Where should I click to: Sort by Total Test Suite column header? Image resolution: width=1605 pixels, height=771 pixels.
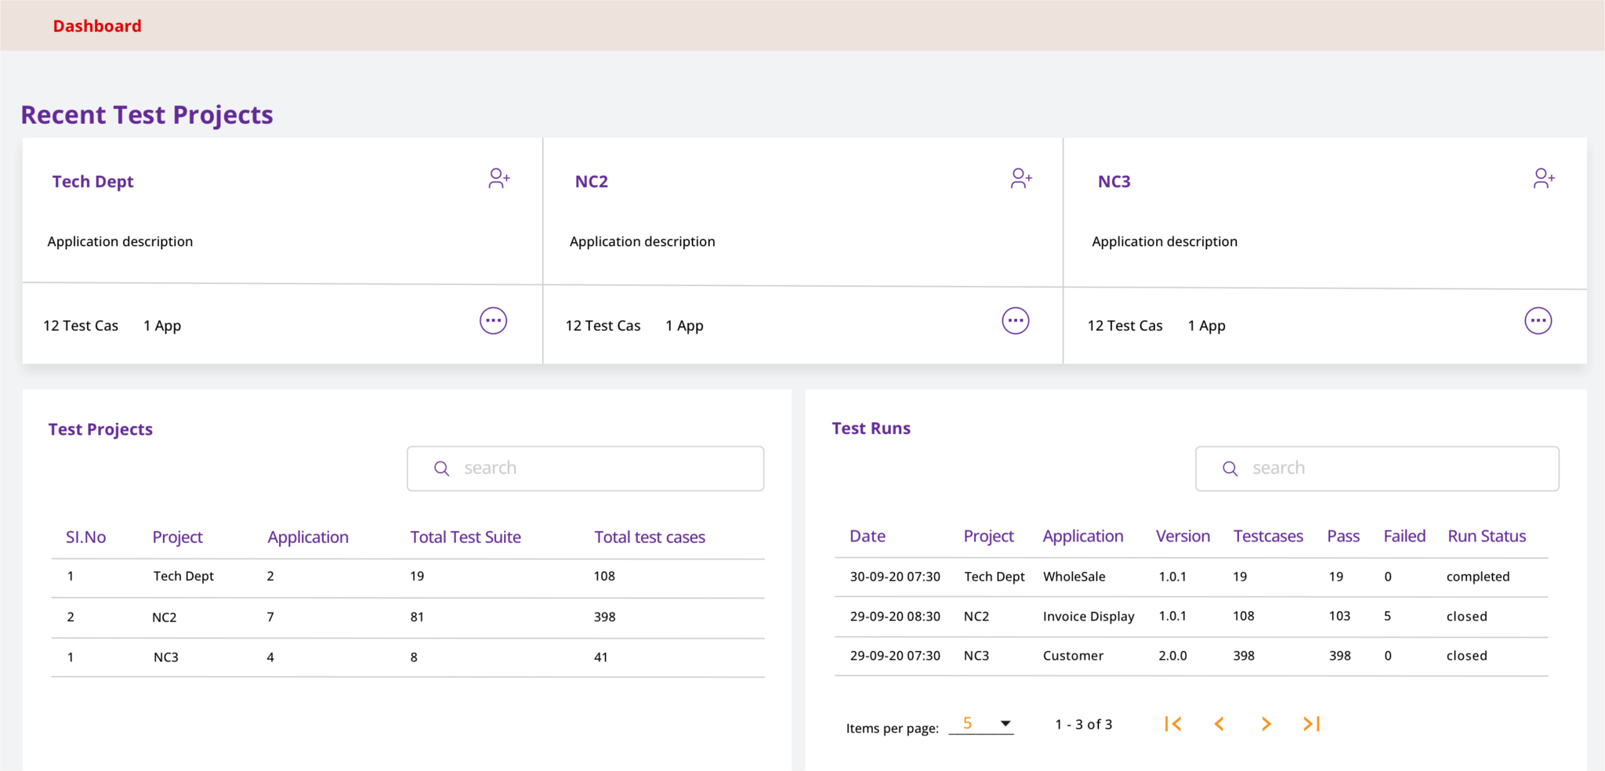465,538
